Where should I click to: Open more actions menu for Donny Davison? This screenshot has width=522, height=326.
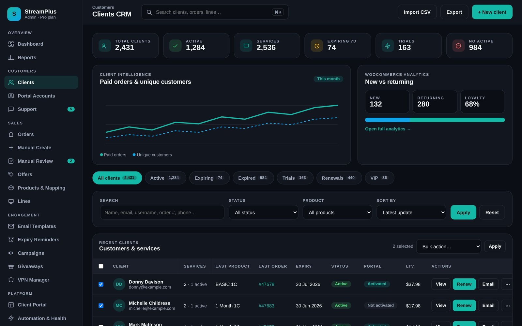click(507, 284)
